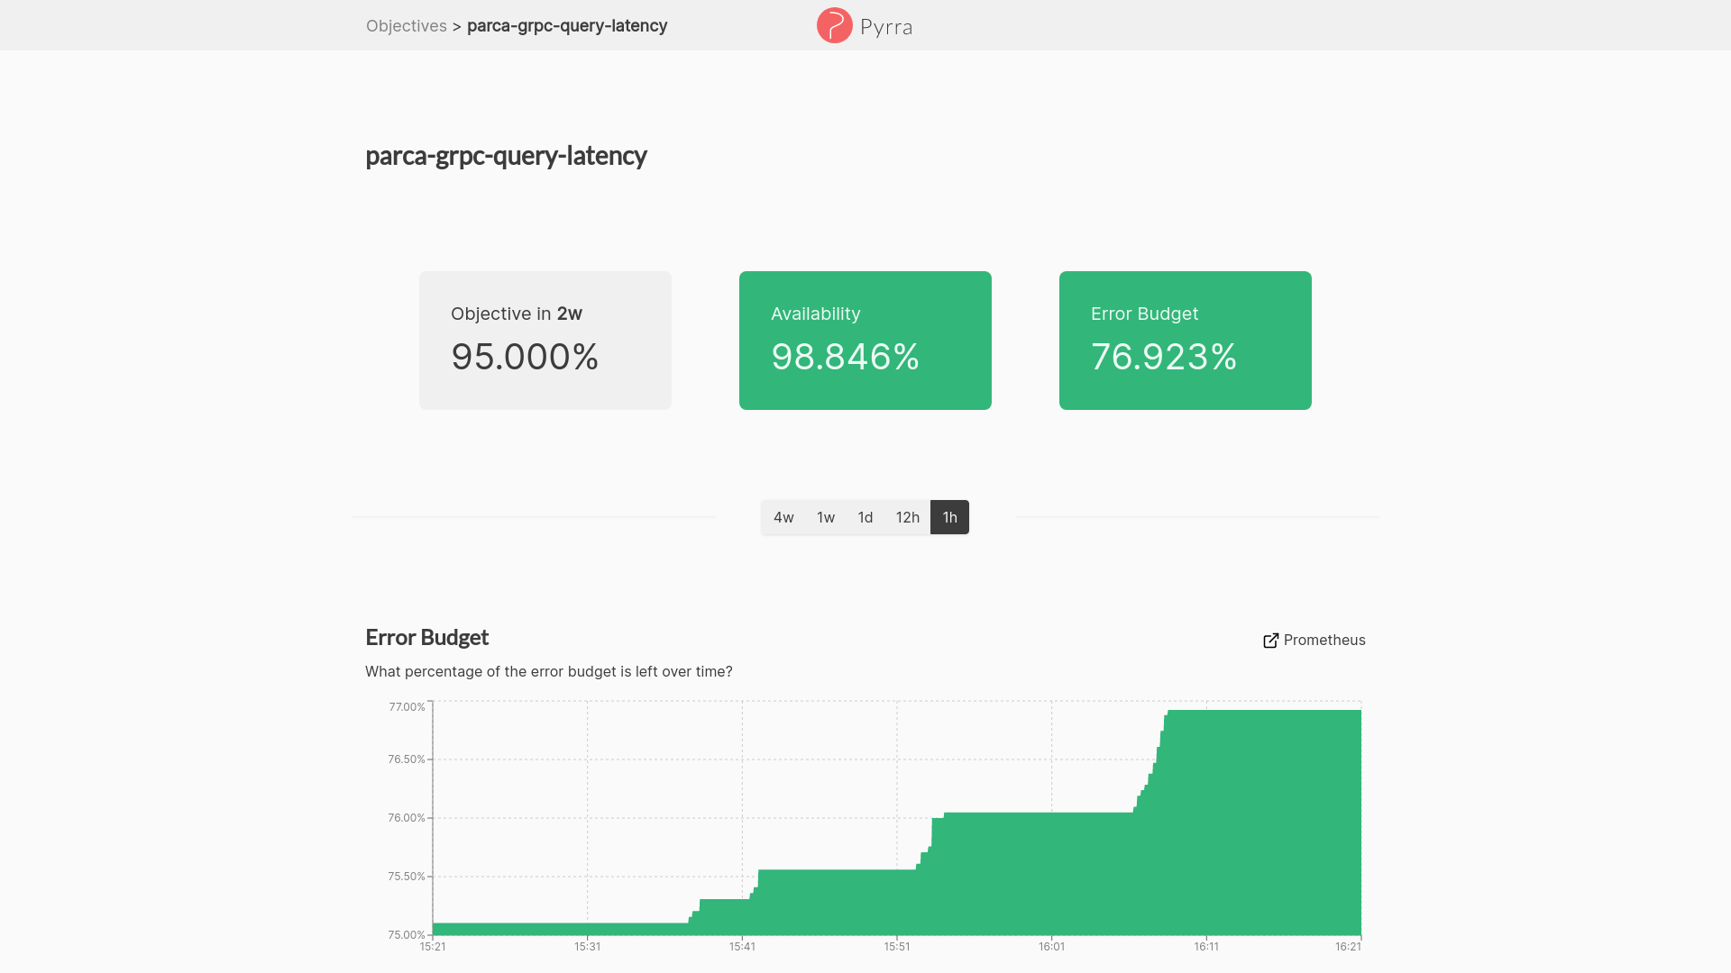Click the 98.846% availability value
The image size is (1731, 973).
(x=845, y=357)
